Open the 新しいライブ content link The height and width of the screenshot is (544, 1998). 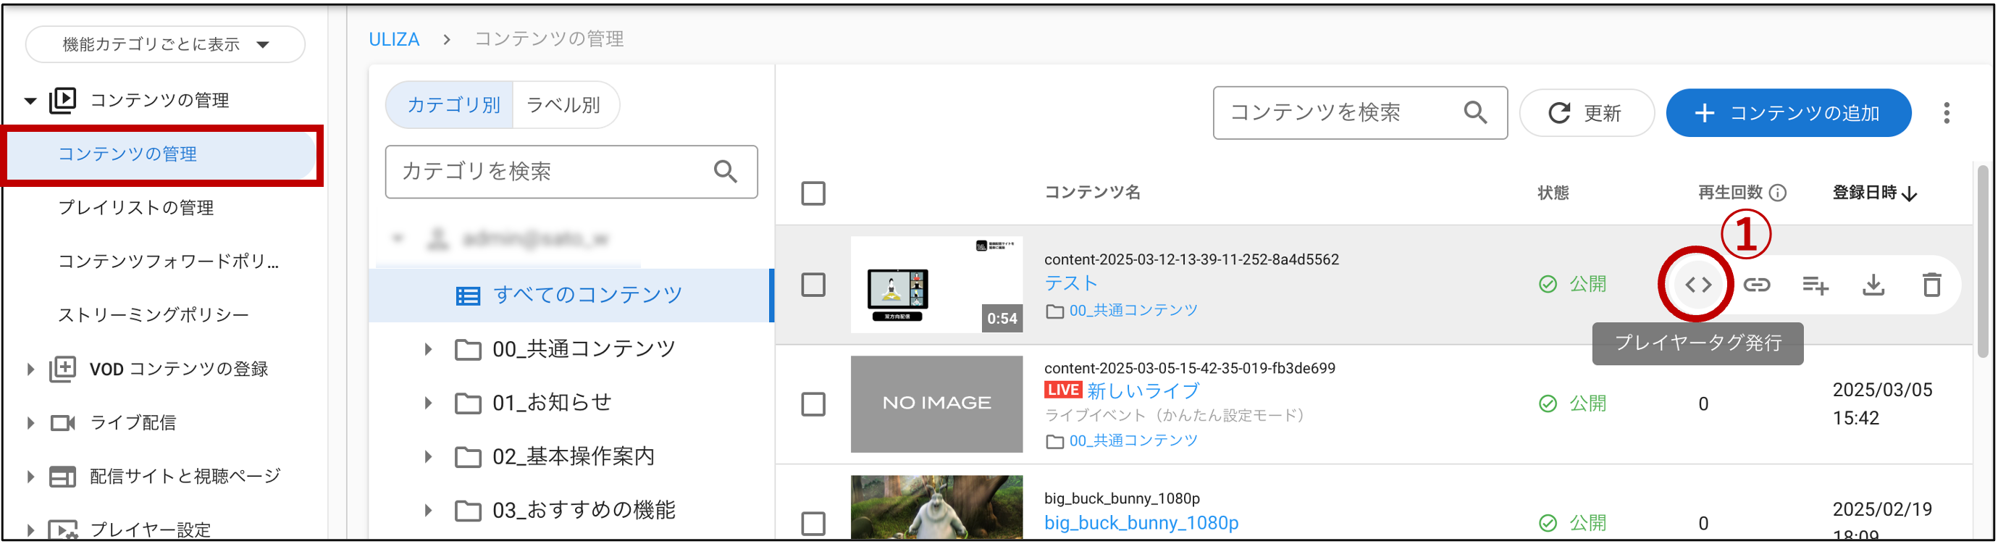point(1143,390)
